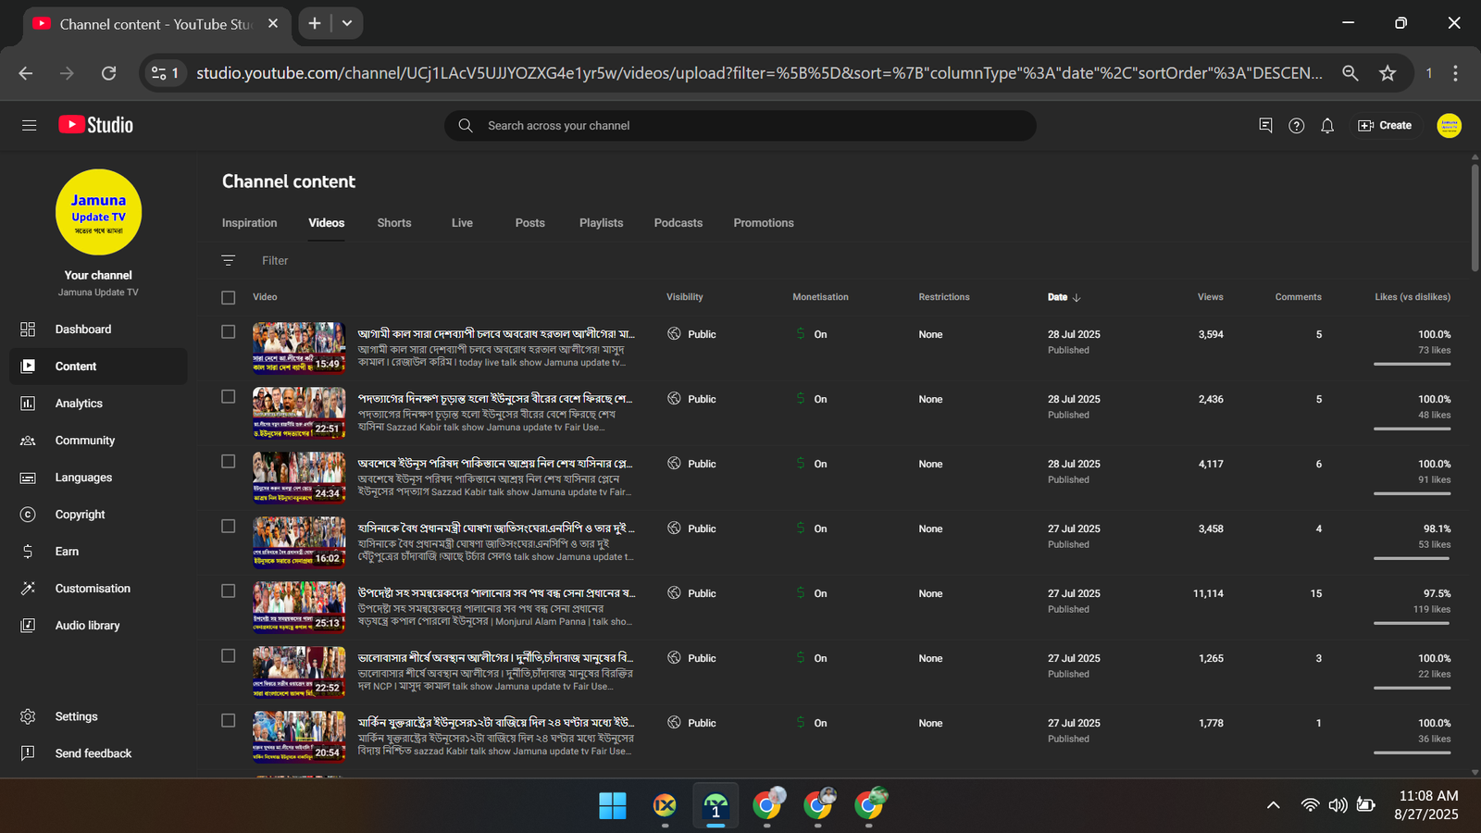Open the hamburger navigation menu

click(29, 125)
